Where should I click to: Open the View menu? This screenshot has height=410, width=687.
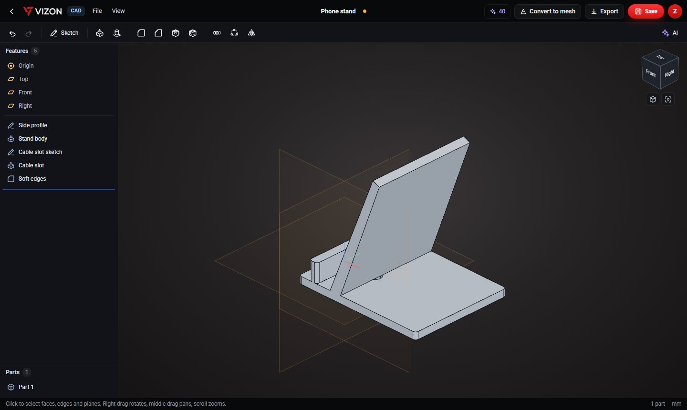pos(118,11)
